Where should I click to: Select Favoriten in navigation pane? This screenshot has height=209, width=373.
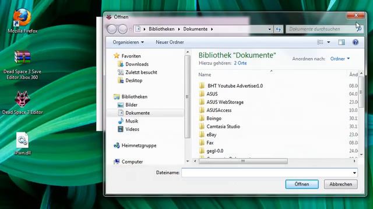[127, 56]
